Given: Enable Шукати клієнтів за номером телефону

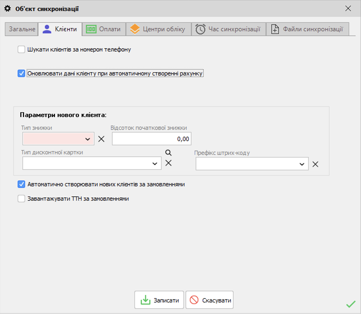Looking at the screenshot, I should 21,49.
